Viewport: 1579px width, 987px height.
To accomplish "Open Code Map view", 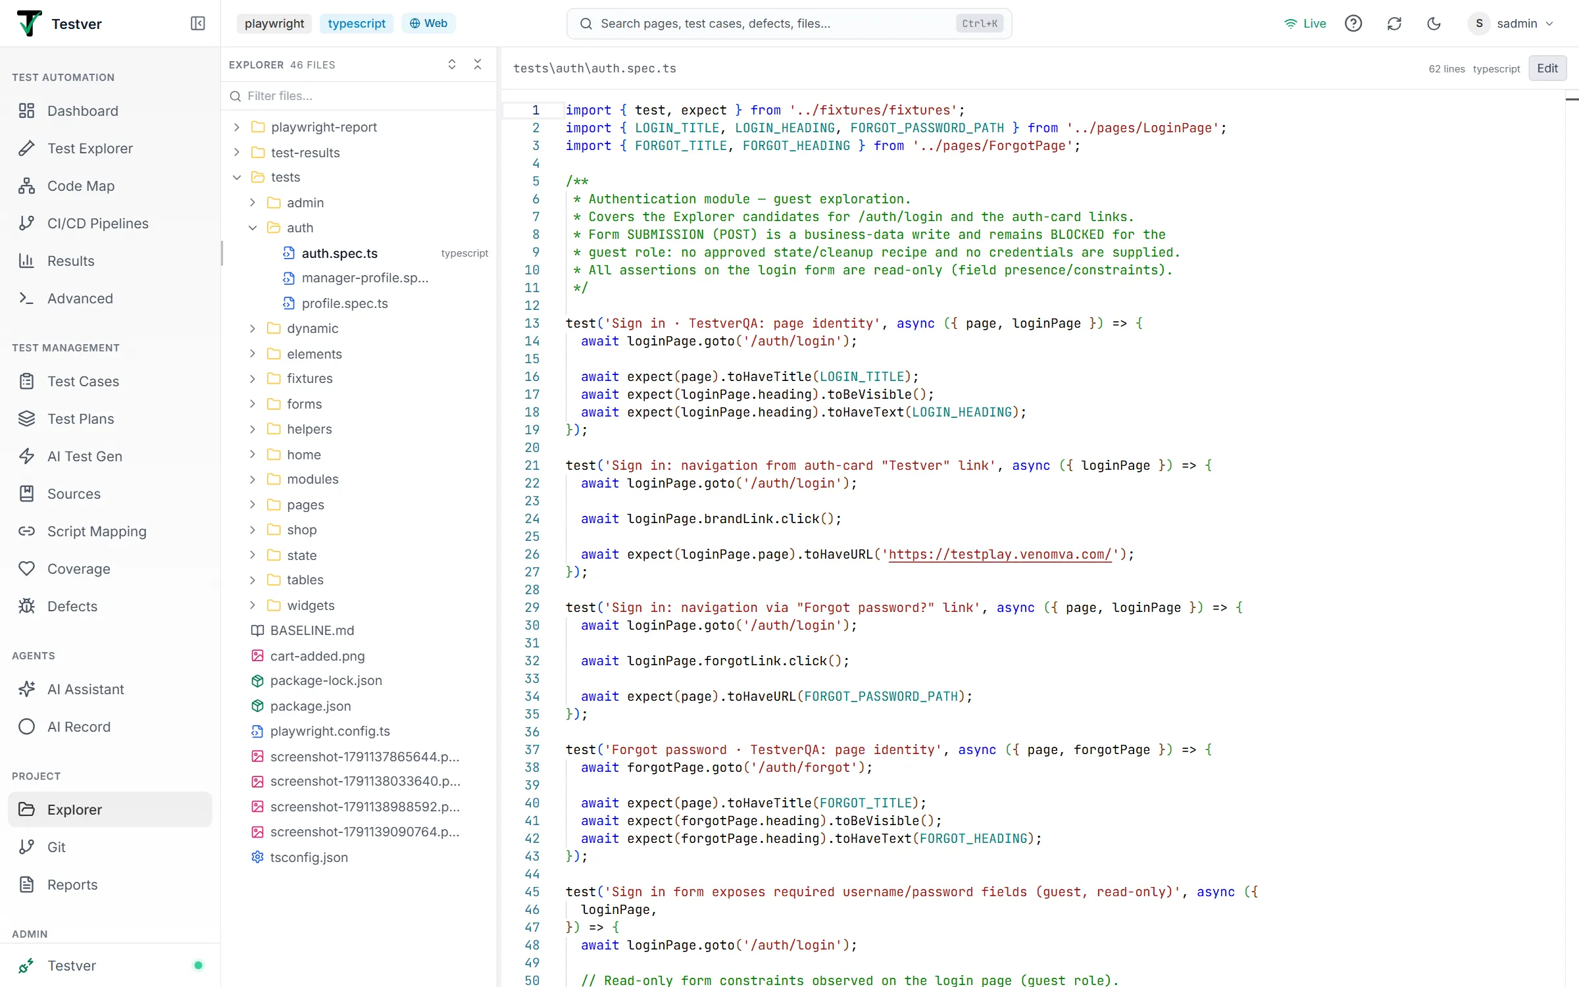I will click(110, 186).
